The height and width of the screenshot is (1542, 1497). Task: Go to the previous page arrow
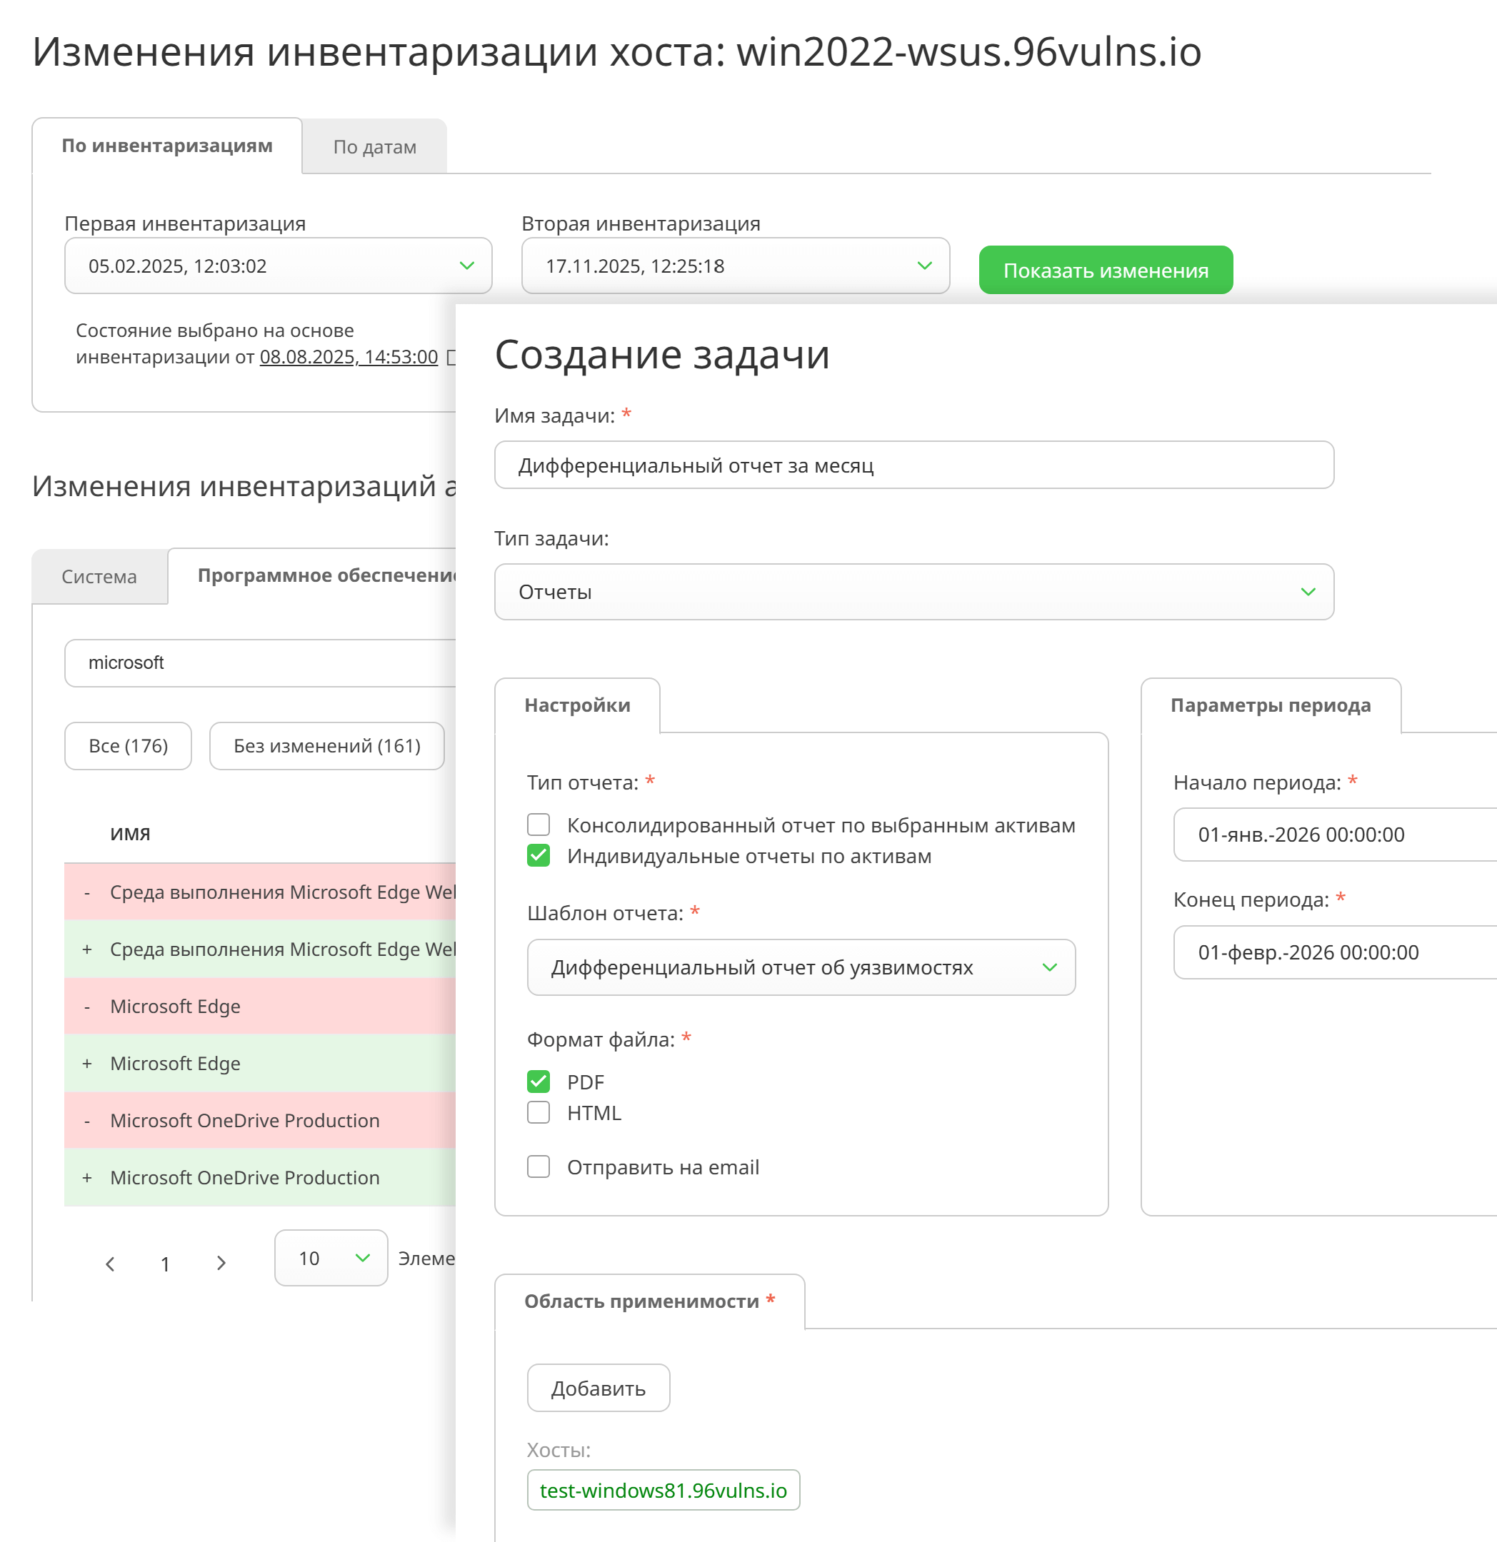coord(110,1264)
